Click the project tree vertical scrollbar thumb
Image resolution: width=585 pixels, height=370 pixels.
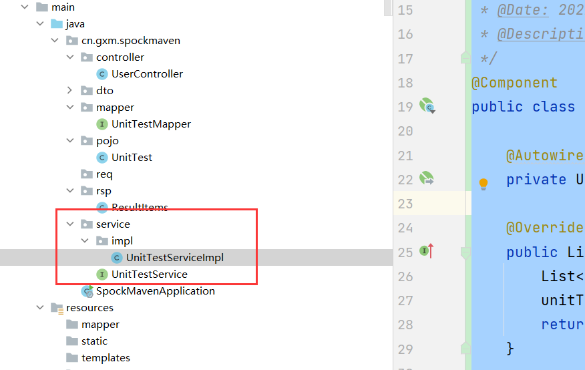coord(388,7)
